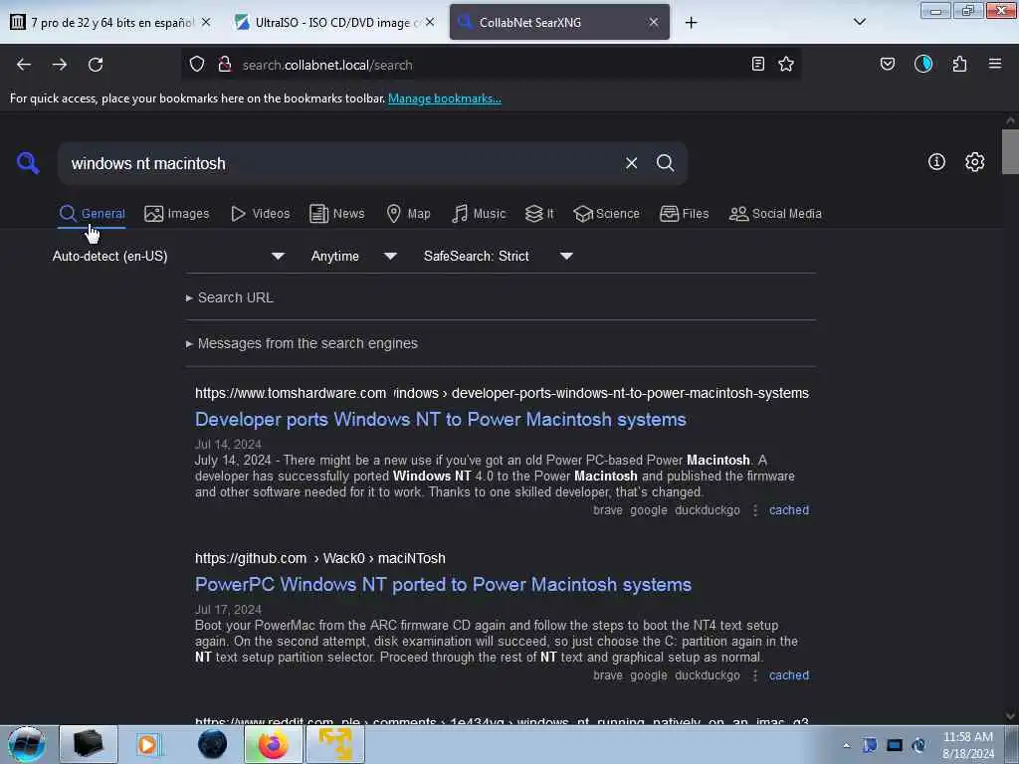This screenshot has height=764, width=1019.
Task: Bookmark this page with the star icon
Action: click(x=786, y=64)
